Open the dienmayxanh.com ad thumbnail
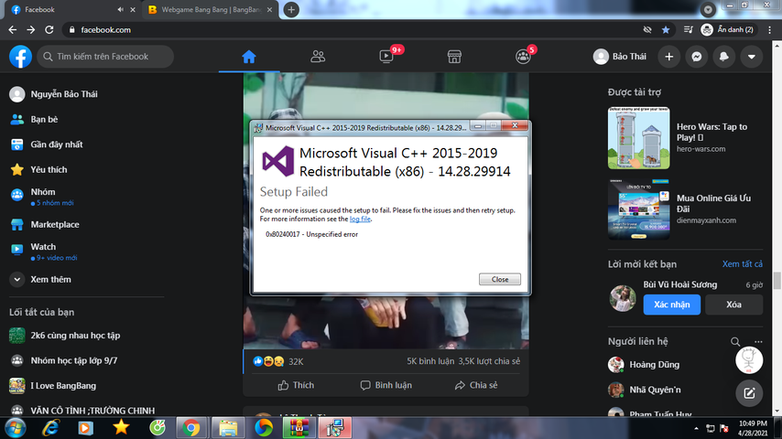Viewport: 782px width, 439px height. click(639, 209)
